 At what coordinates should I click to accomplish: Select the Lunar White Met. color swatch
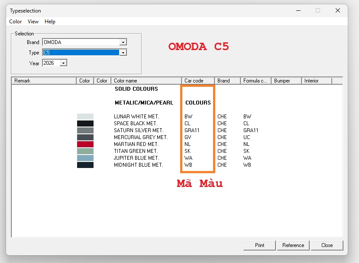(x=85, y=117)
